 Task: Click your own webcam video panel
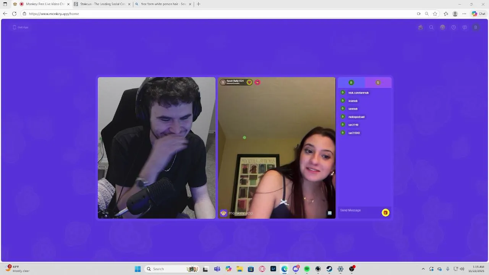coord(157,148)
